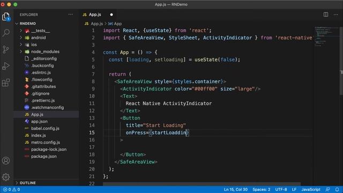Click the feedback icon in status bar

click(327, 189)
